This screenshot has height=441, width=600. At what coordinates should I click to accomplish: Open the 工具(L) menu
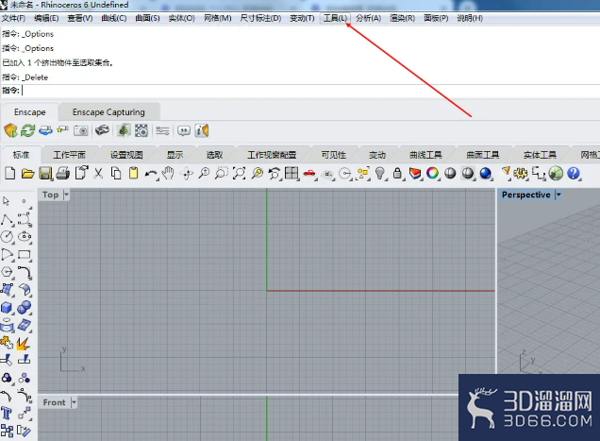click(335, 18)
